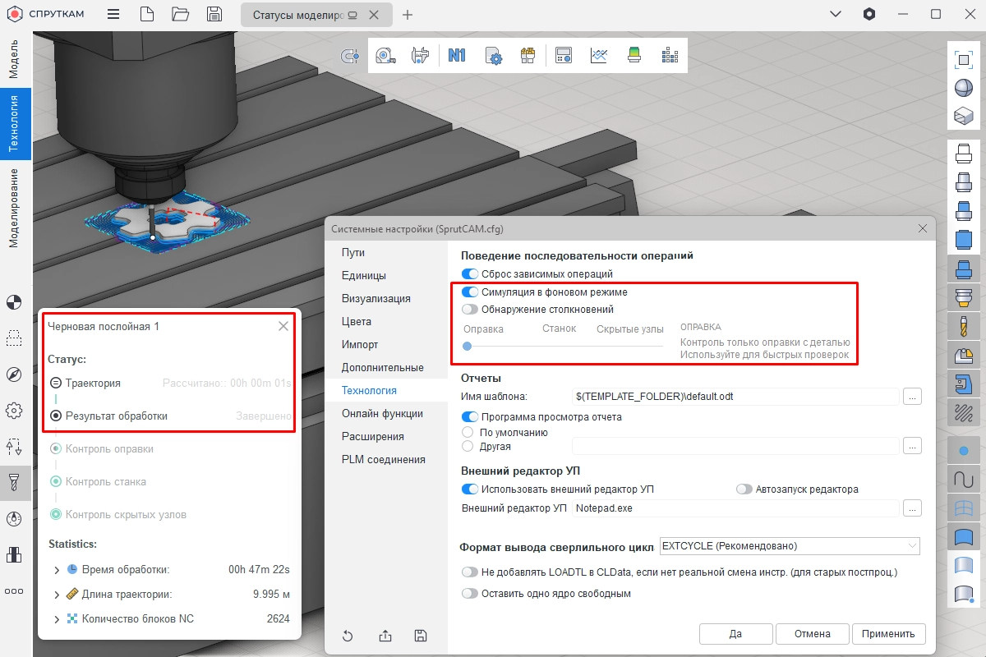Select the milling cutter icon in left sidebar
The height and width of the screenshot is (657, 986).
pyautogui.click(x=14, y=482)
